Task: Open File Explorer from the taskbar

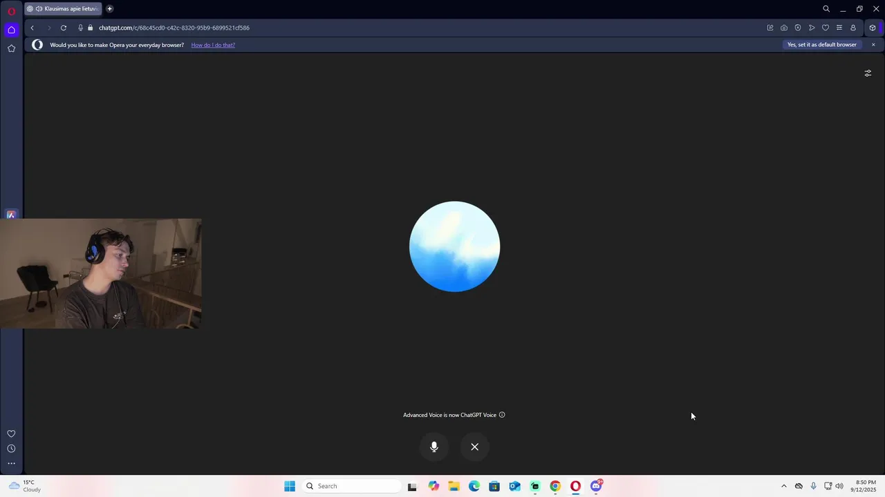Action: (x=454, y=486)
